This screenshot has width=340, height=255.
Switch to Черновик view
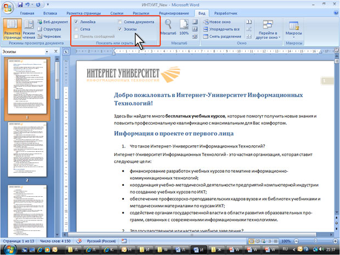coord(49,36)
